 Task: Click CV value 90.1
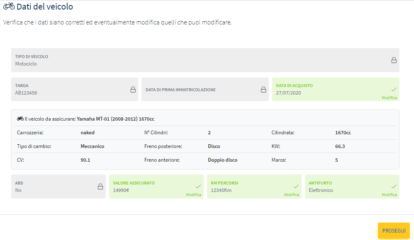85,160
